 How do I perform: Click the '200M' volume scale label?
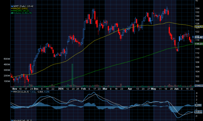pos(7,76)
